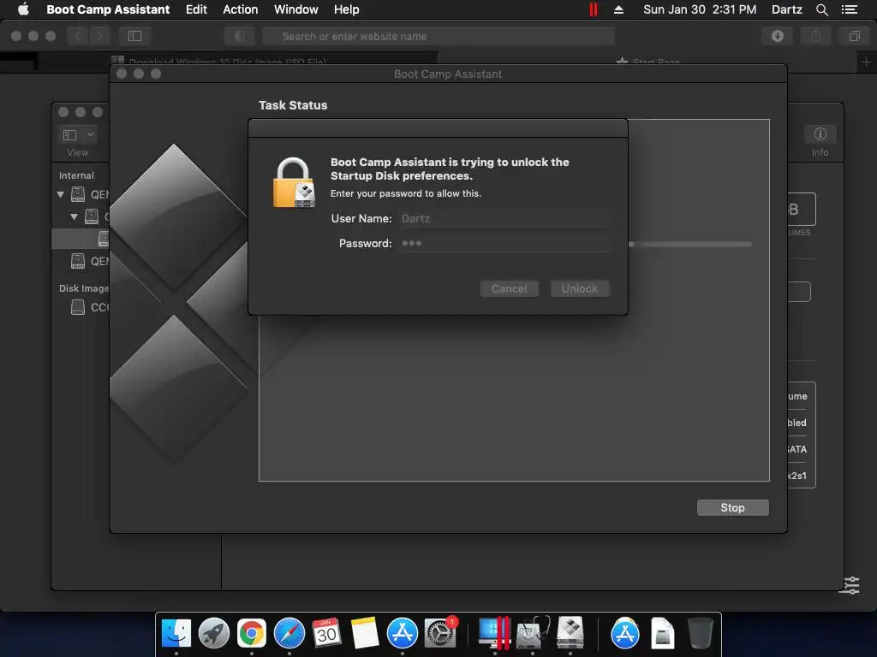Open the Edit menu

point(196,9)
